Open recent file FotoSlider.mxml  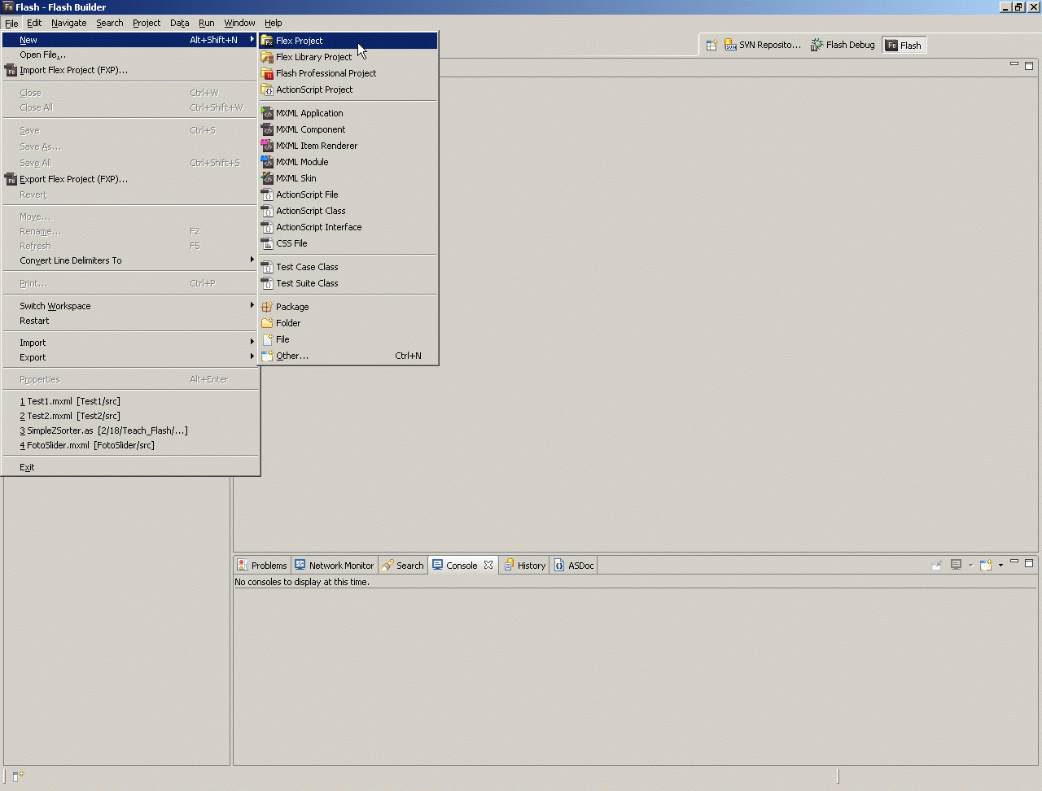click(130, 445)
